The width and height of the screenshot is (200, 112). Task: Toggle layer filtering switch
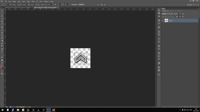pos(183,11)
